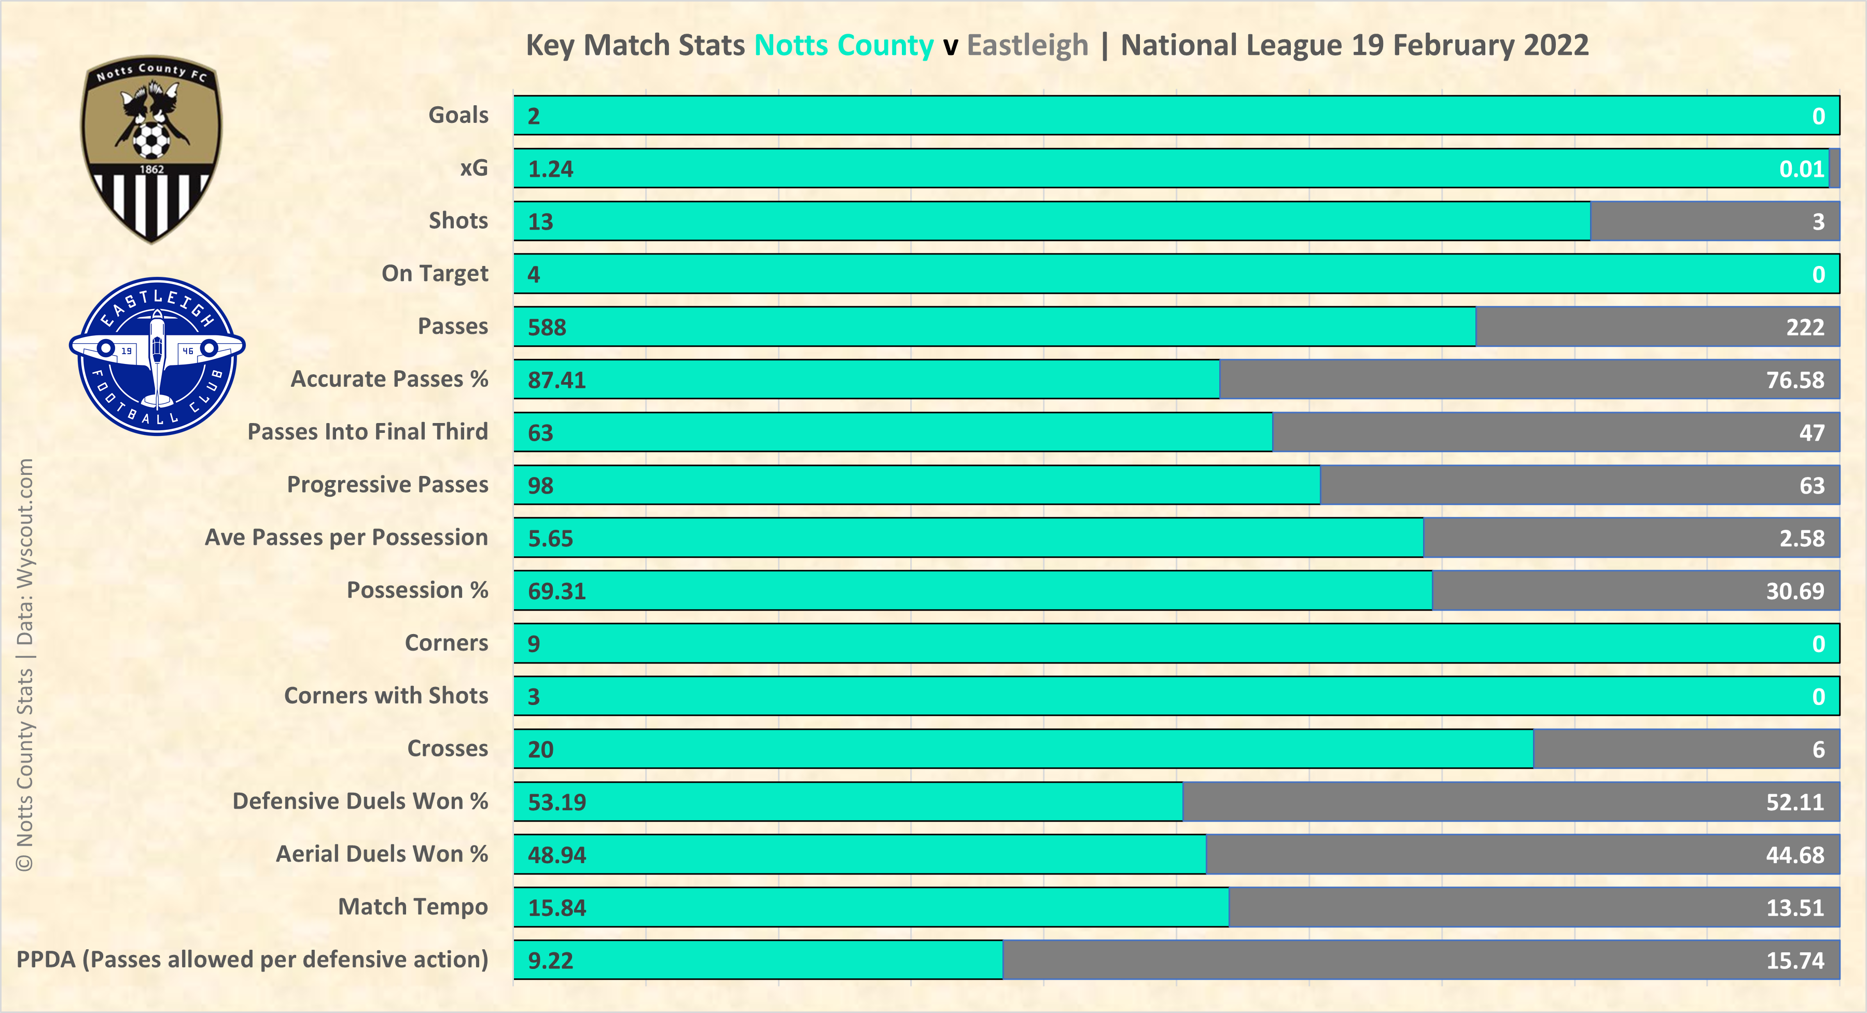Select the Passes Into Final Third label
The image size is (1867, 1013).
(368, 432)
